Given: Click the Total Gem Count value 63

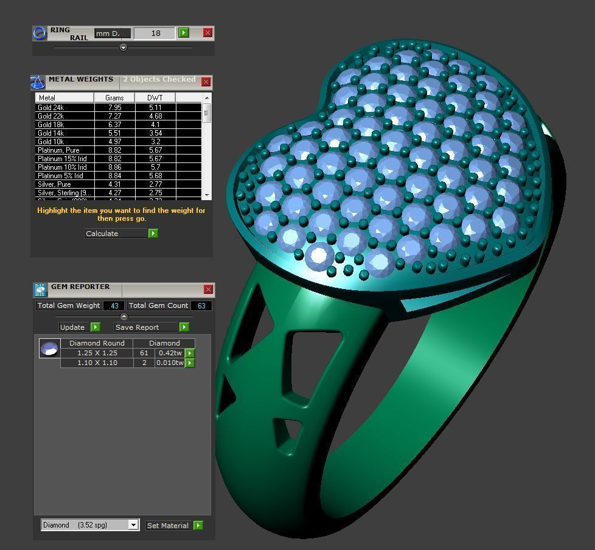Looking at the screenshot, I should click(x=201, y=305).
